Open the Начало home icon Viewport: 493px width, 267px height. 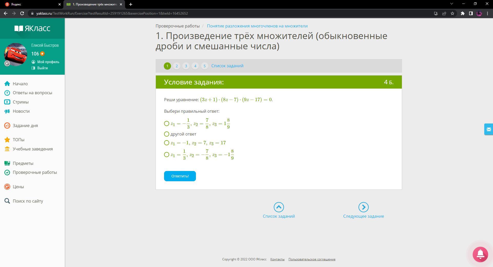7,84
